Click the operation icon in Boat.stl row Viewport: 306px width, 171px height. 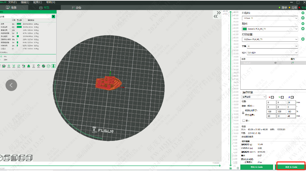[x=292, y=63]
